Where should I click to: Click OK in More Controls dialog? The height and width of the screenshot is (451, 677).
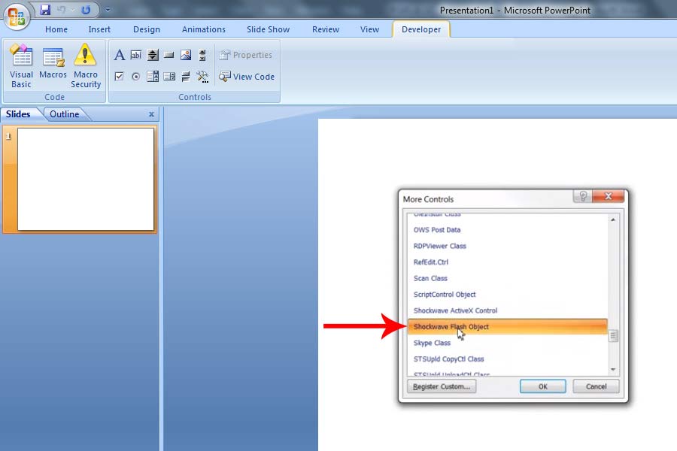[x=542, y=386]
